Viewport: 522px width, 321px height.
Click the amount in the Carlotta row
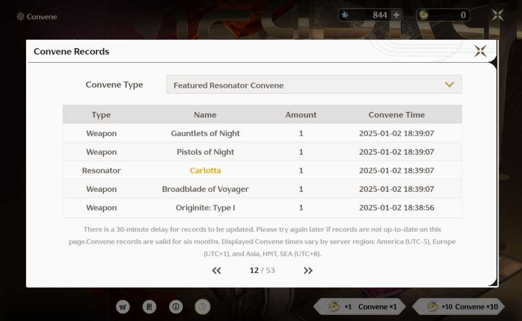301,170
